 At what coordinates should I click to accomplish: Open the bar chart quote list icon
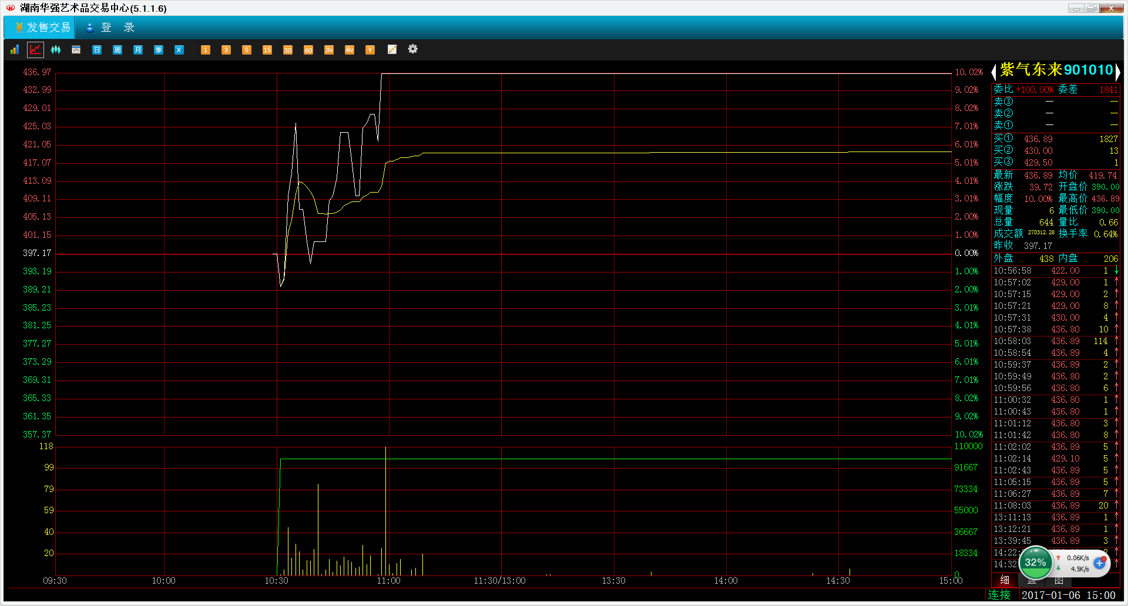(15, 50)
